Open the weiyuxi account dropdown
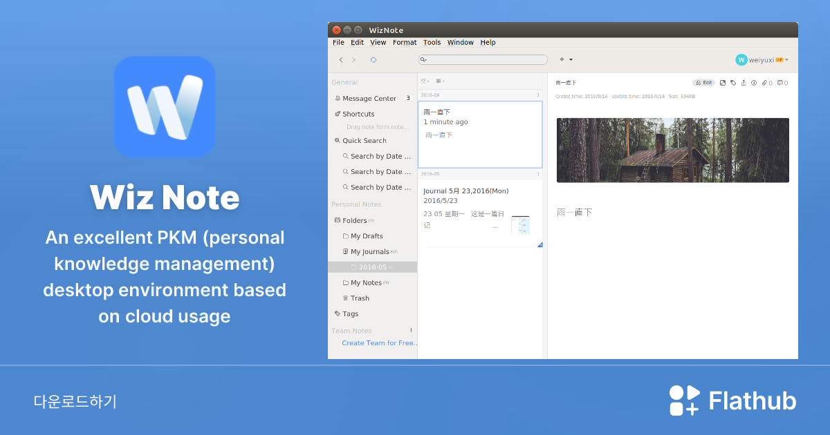Viewport: 830px width, 435px height. [x=761, y=59]
